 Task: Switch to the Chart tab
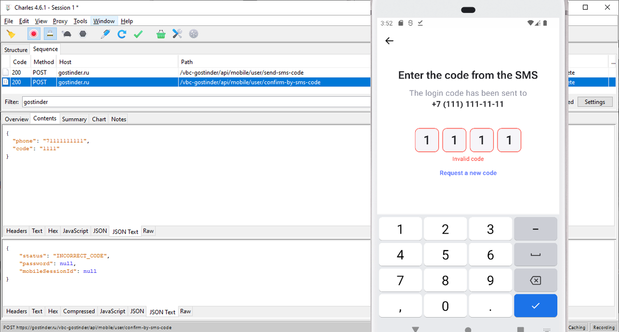pyautogui.click(x=99, y=119)
